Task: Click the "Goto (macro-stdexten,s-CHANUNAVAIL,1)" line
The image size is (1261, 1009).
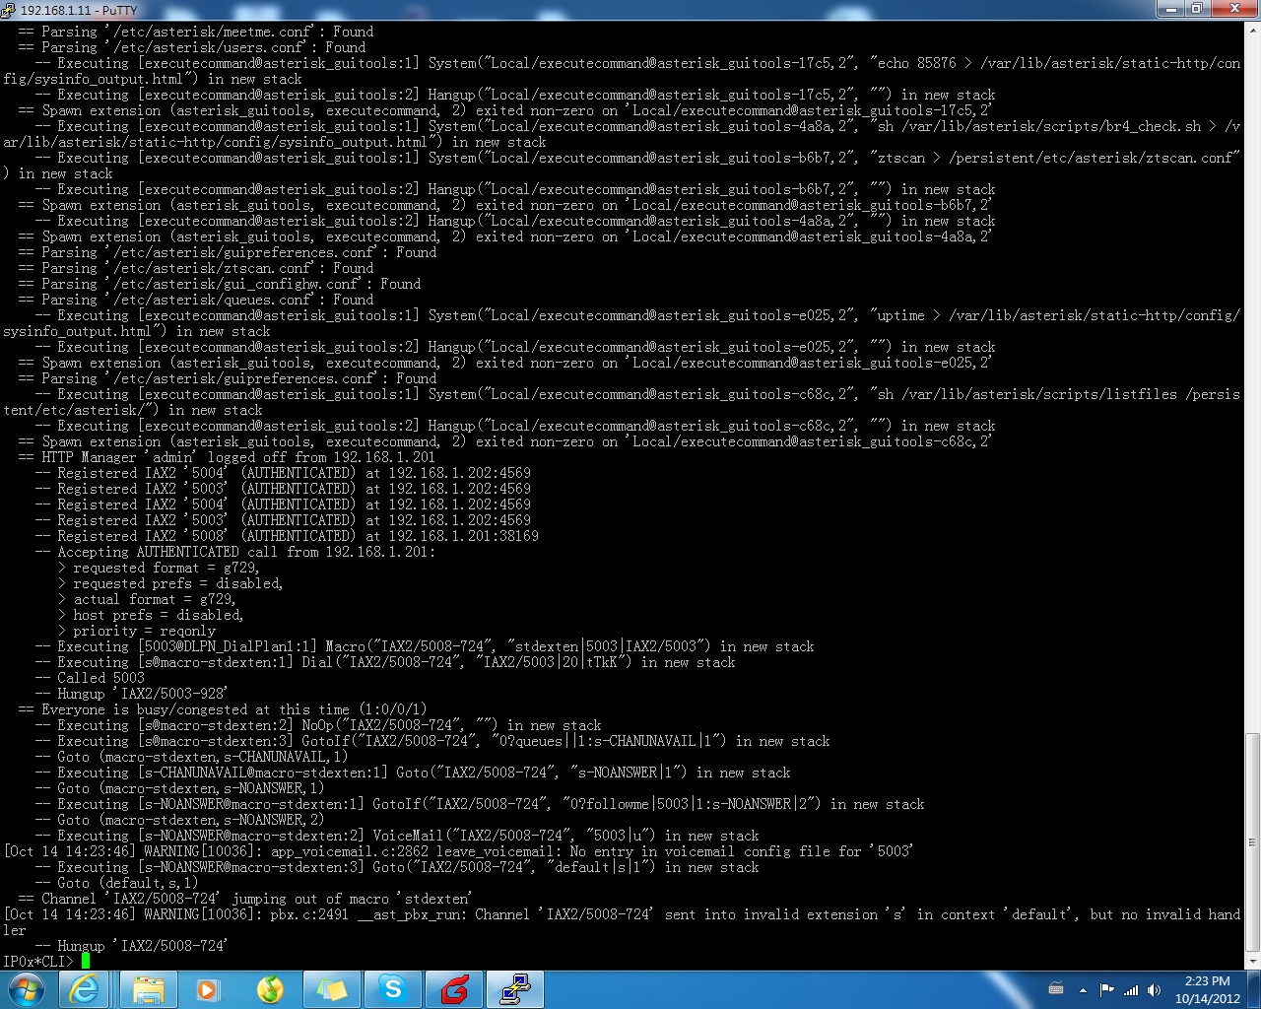Action: [x=191, y=757]
